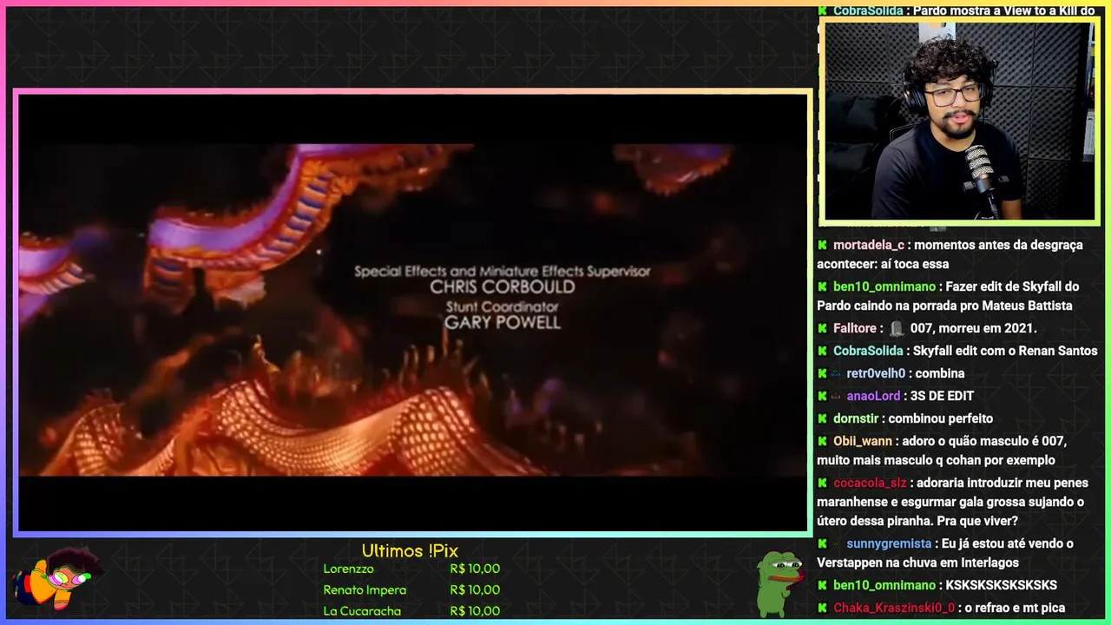Open dornstir's user card

click(x=856, y=418)
